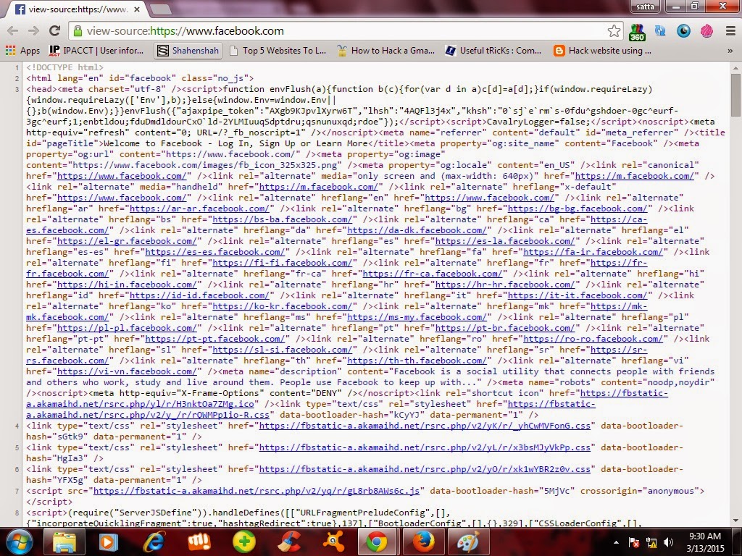The height and width of the screenshot is (556, 742).
Task: Open the https://ro-ro.facebook.com/ link
Action: pos(593,339)
